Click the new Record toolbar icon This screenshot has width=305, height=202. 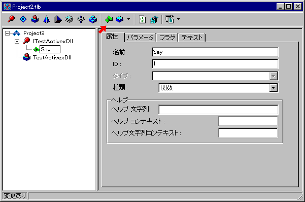[69, 19]
